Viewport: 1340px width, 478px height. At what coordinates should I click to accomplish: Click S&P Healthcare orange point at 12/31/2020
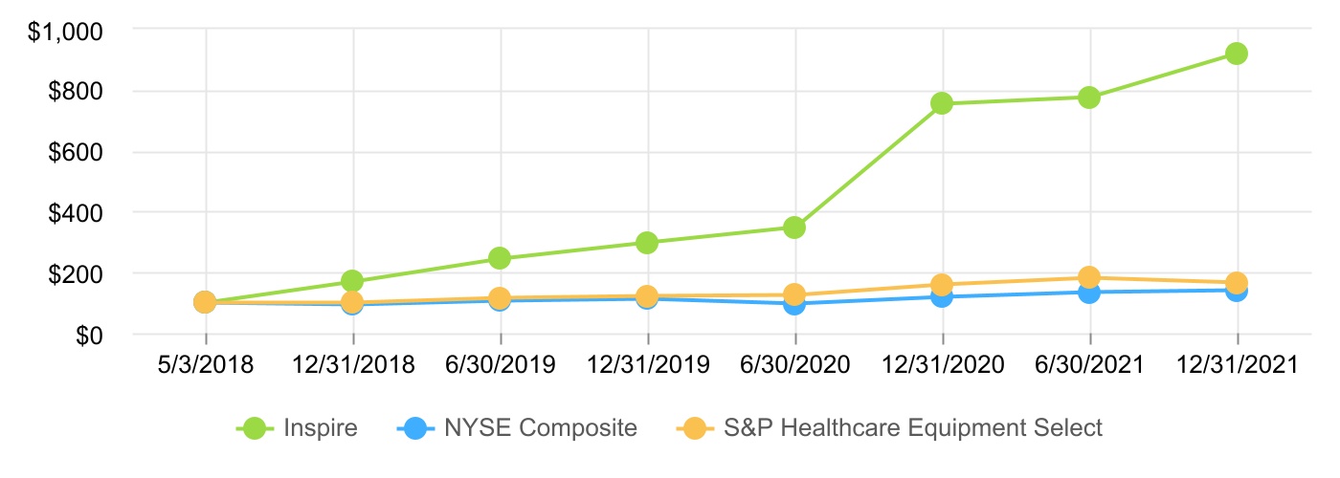(942, 284)
